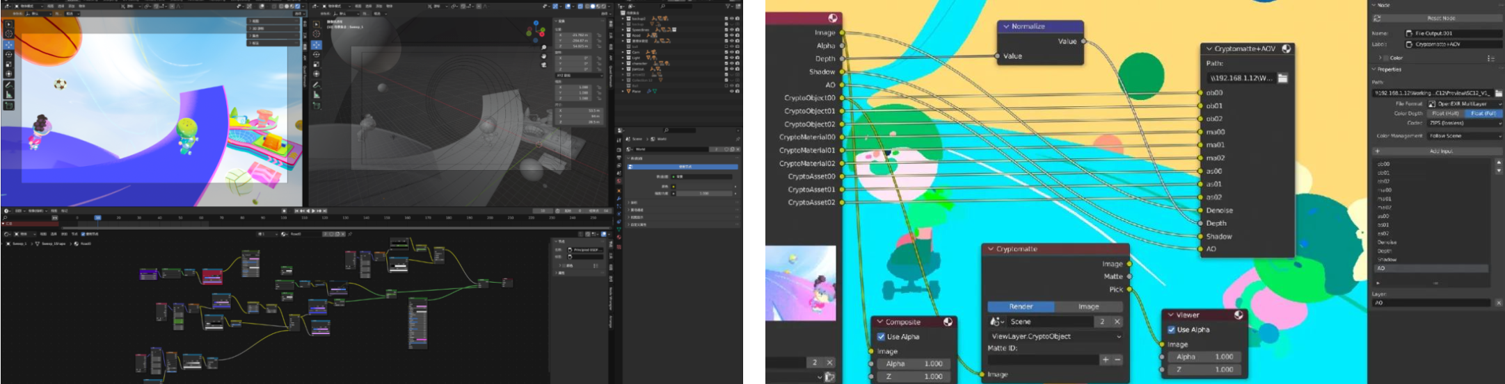
Task: Select the Render tab in Cryptomatte node
Action: pyautogui.click(x=1021, y=306)
